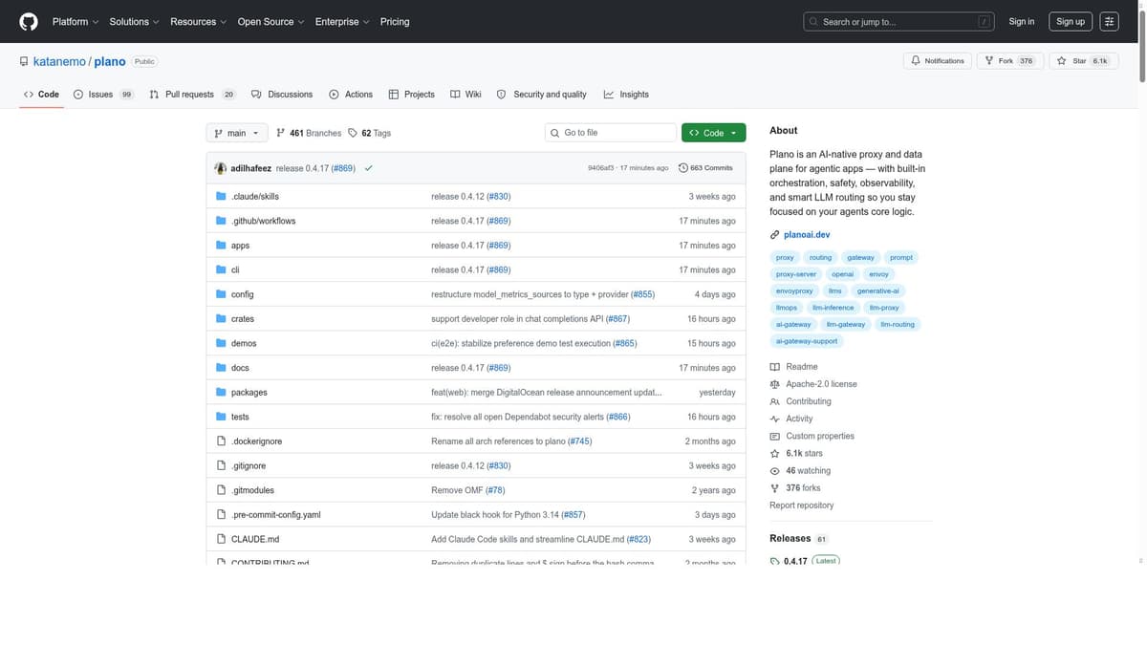The height and width of the screenshot is (645, 1147).
Task: Expand the Open Source menu
Action: click(271, 21)
